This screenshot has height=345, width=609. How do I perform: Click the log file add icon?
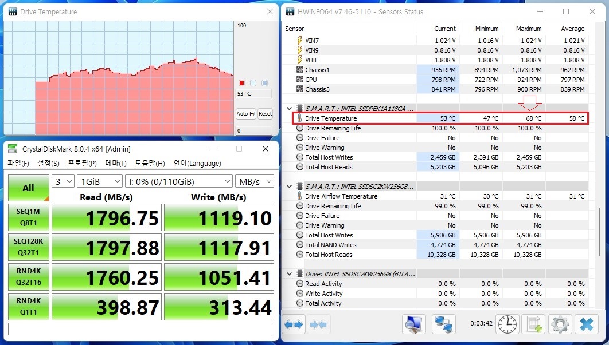point(534,324)
